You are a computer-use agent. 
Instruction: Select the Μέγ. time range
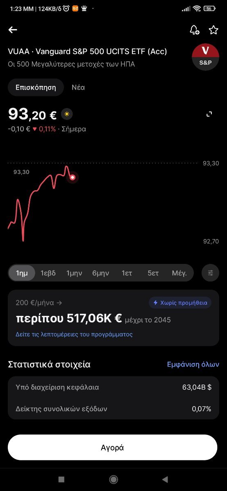point(179,273)
